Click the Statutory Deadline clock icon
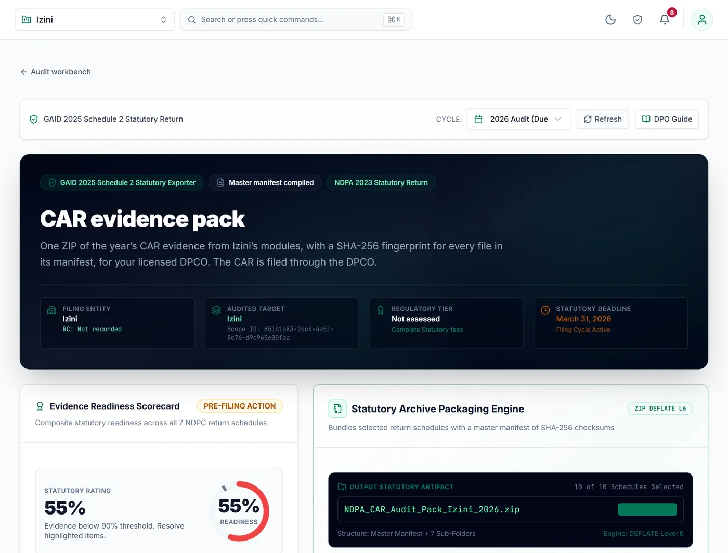 click(545, 310)
